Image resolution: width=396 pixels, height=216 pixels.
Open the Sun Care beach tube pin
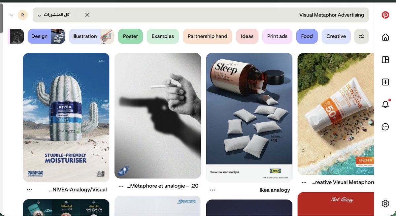[x=336, y=114]
